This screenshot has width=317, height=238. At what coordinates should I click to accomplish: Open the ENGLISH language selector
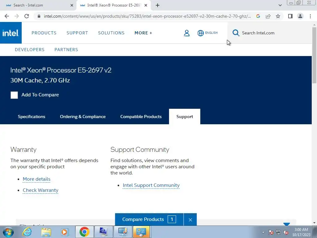(x=211, y=33)
